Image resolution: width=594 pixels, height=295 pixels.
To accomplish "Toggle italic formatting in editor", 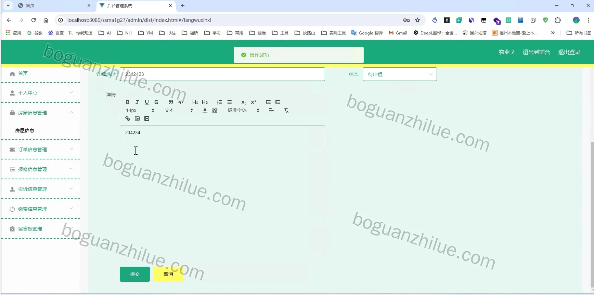I will click(x=137, y=102).
